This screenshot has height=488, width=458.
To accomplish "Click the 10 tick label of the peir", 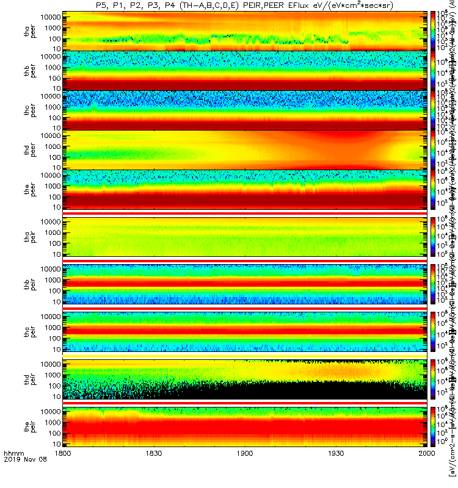I will tap(57, 444).
